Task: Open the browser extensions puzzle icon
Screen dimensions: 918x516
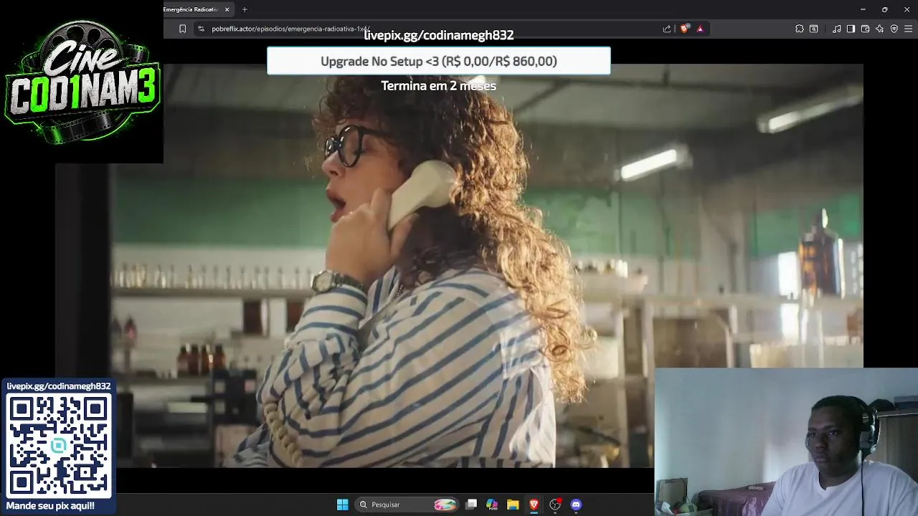Action: tap(799, 29)
